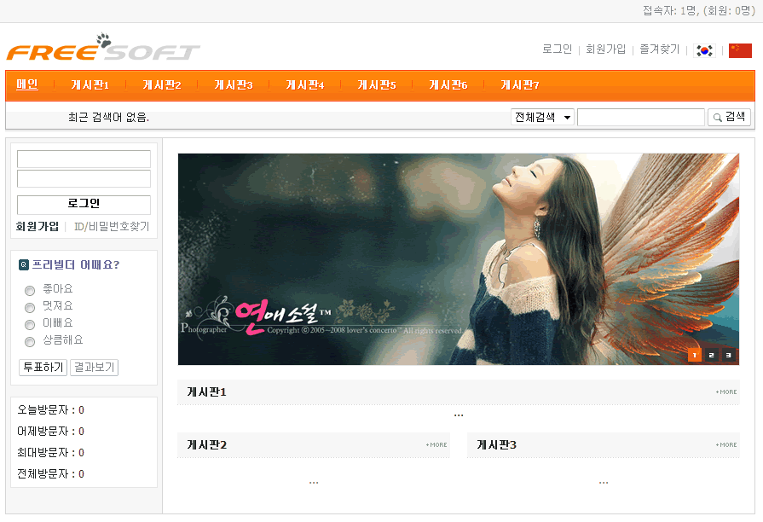
Task: Go to the 메인 menu tab
Action: coord(27,84)
